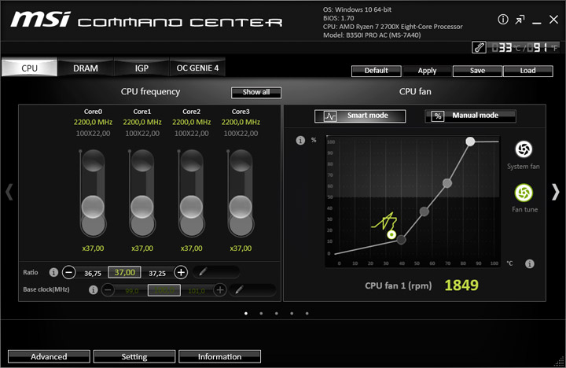Switch to the DRAM tab
Viewport: 566px width, 368px height.
(x=86, y=68)
